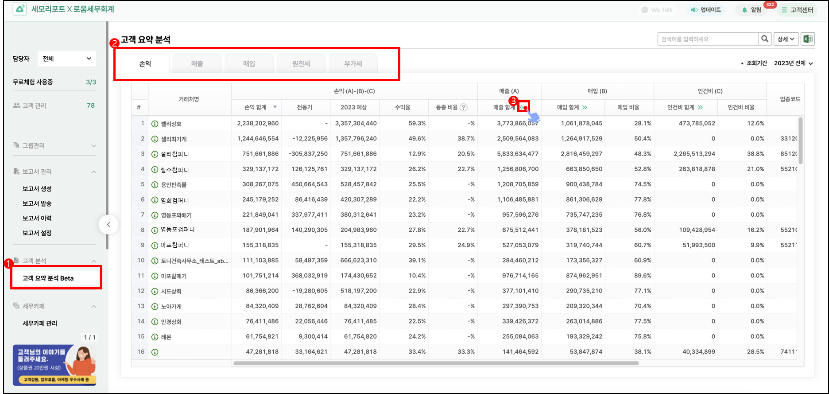Click the 업데이트 button

click(706, 10)
